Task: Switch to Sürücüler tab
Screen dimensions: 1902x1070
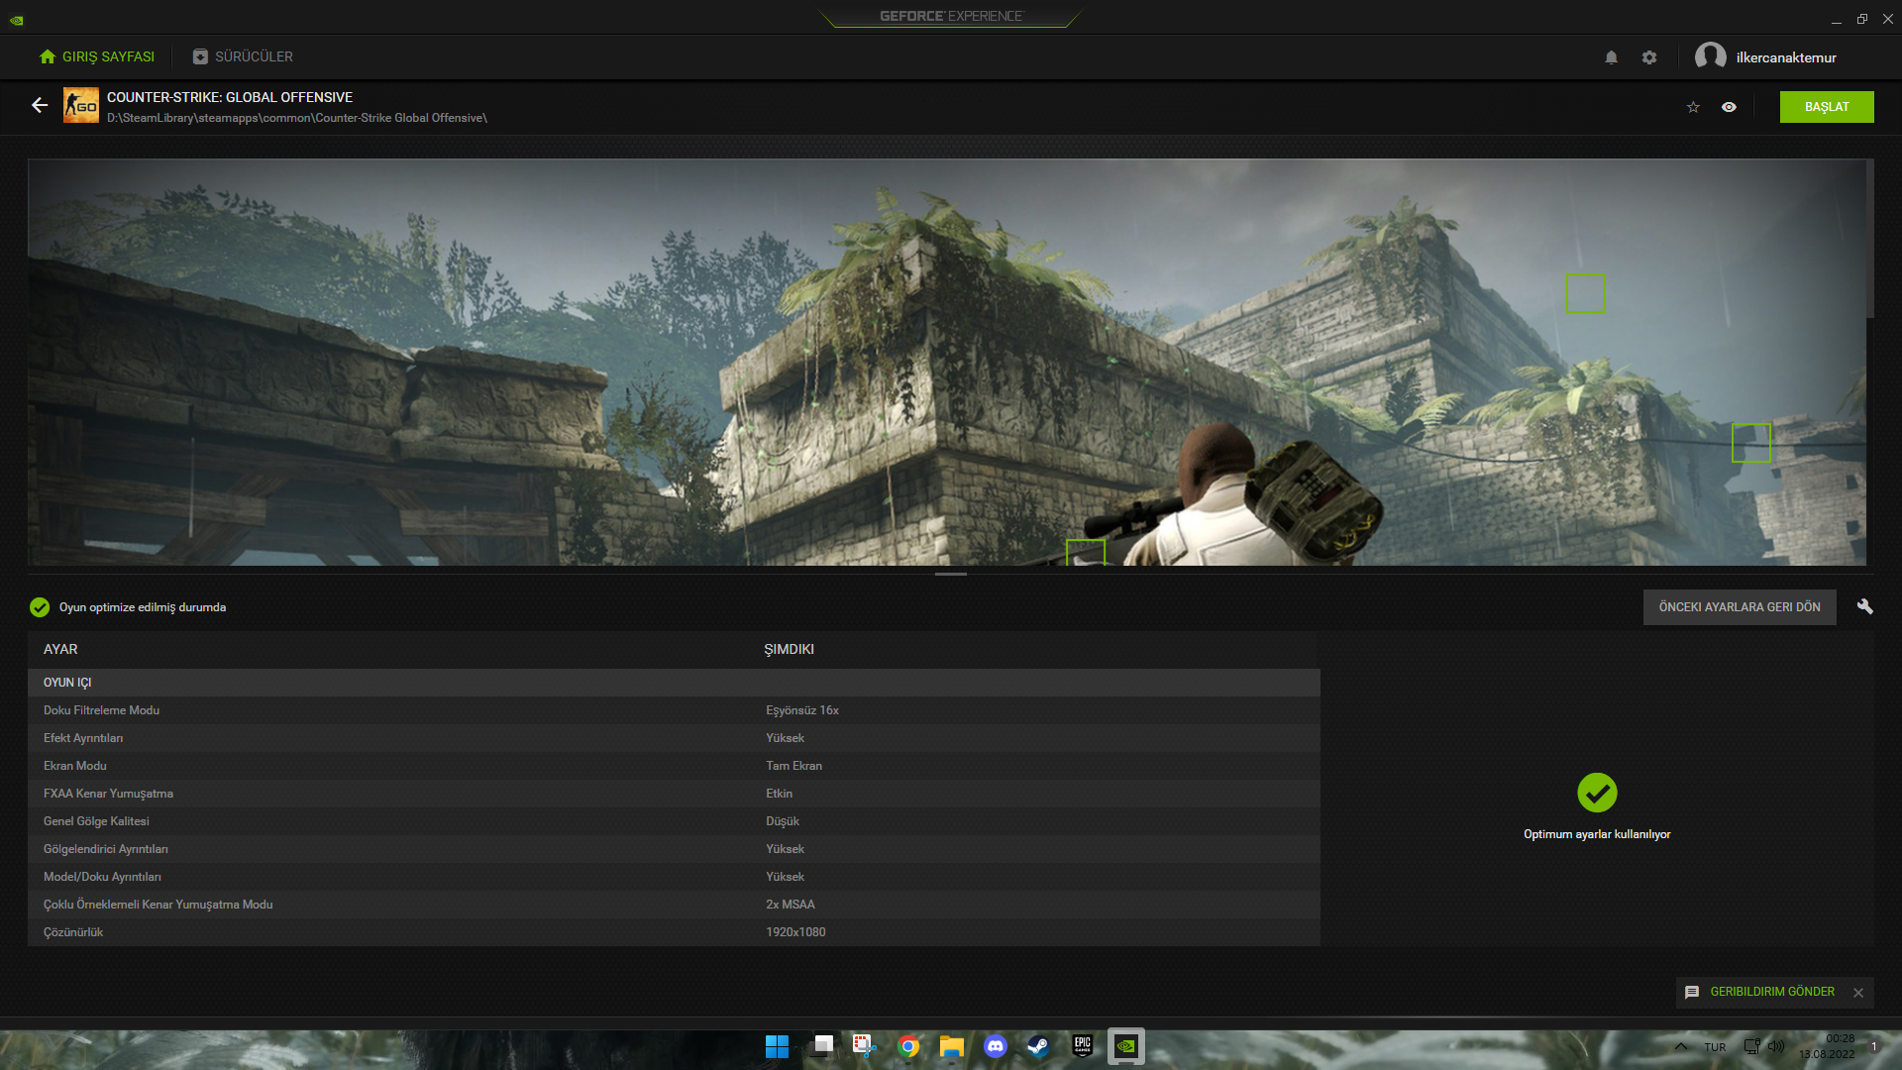Action: [243, 56]
